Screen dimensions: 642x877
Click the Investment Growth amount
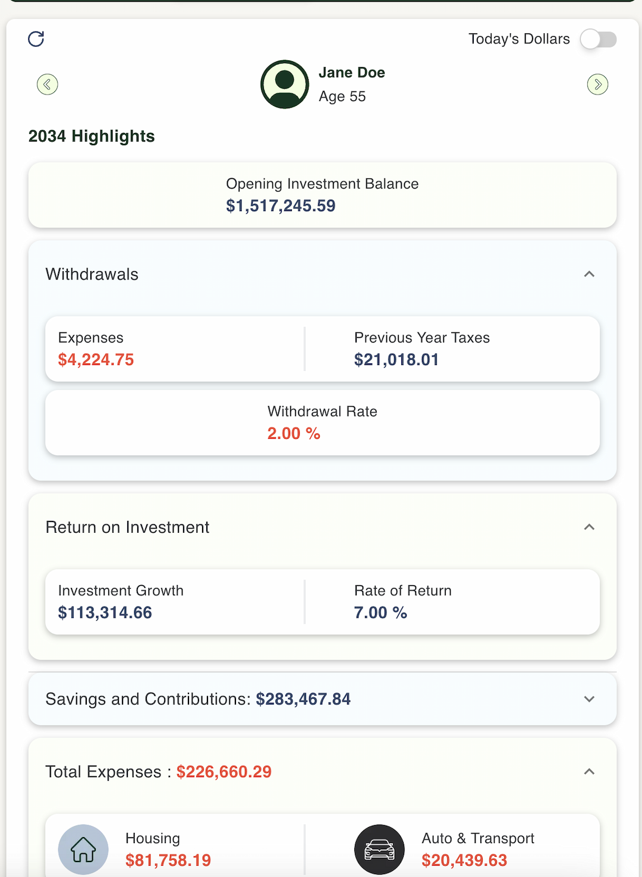click(105, 613)
